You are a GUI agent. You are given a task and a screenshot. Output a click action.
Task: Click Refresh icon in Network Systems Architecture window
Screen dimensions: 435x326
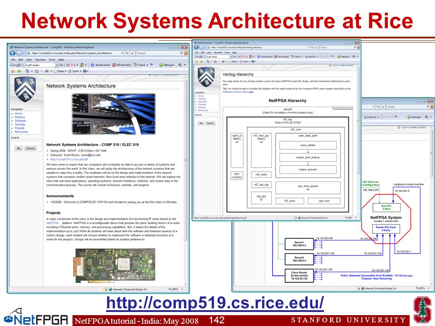(x=127, y=53)
